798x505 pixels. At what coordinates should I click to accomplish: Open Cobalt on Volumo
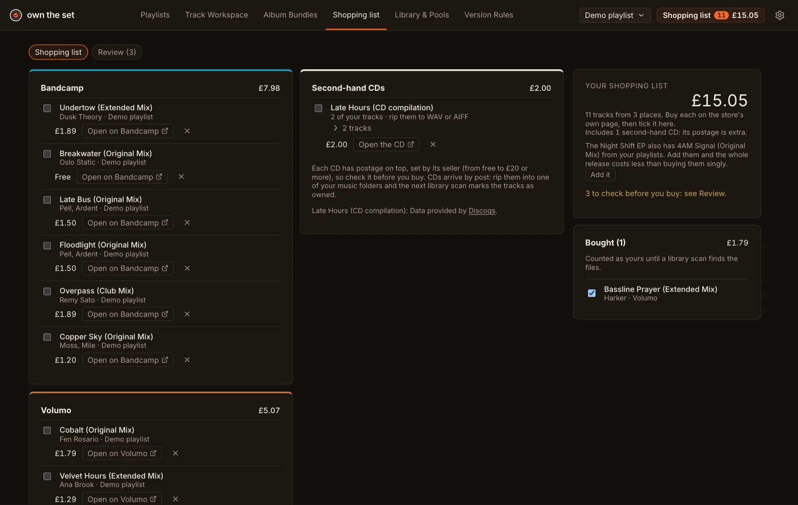click(122, 454)
